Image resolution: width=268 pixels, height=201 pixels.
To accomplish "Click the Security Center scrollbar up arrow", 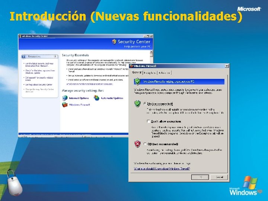I will tap(151, 52).
